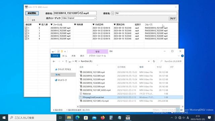Click the move-down arrow beside 5/5

coord(28,20)
